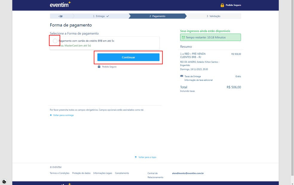Click Voltar para a entrega link
294x185 pixels.
point(63,115)
